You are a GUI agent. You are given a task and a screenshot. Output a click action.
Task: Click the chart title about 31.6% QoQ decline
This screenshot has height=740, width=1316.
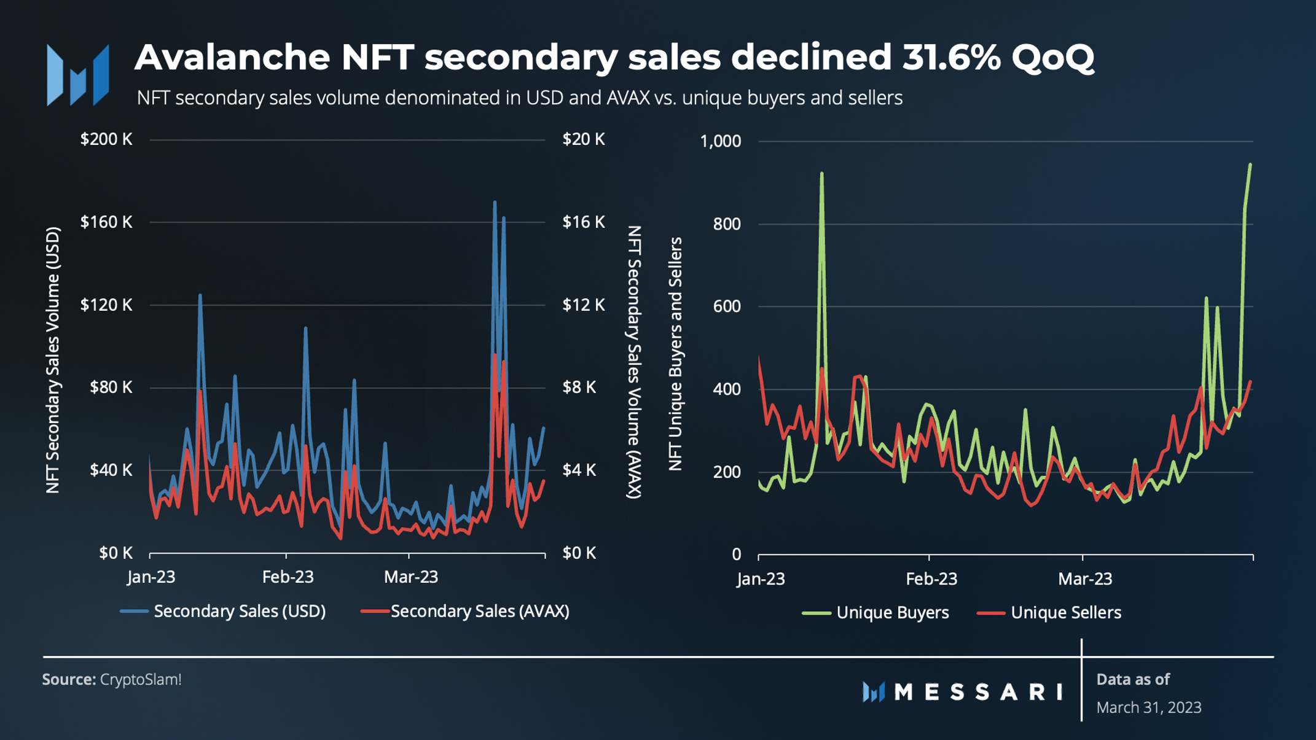614,57
